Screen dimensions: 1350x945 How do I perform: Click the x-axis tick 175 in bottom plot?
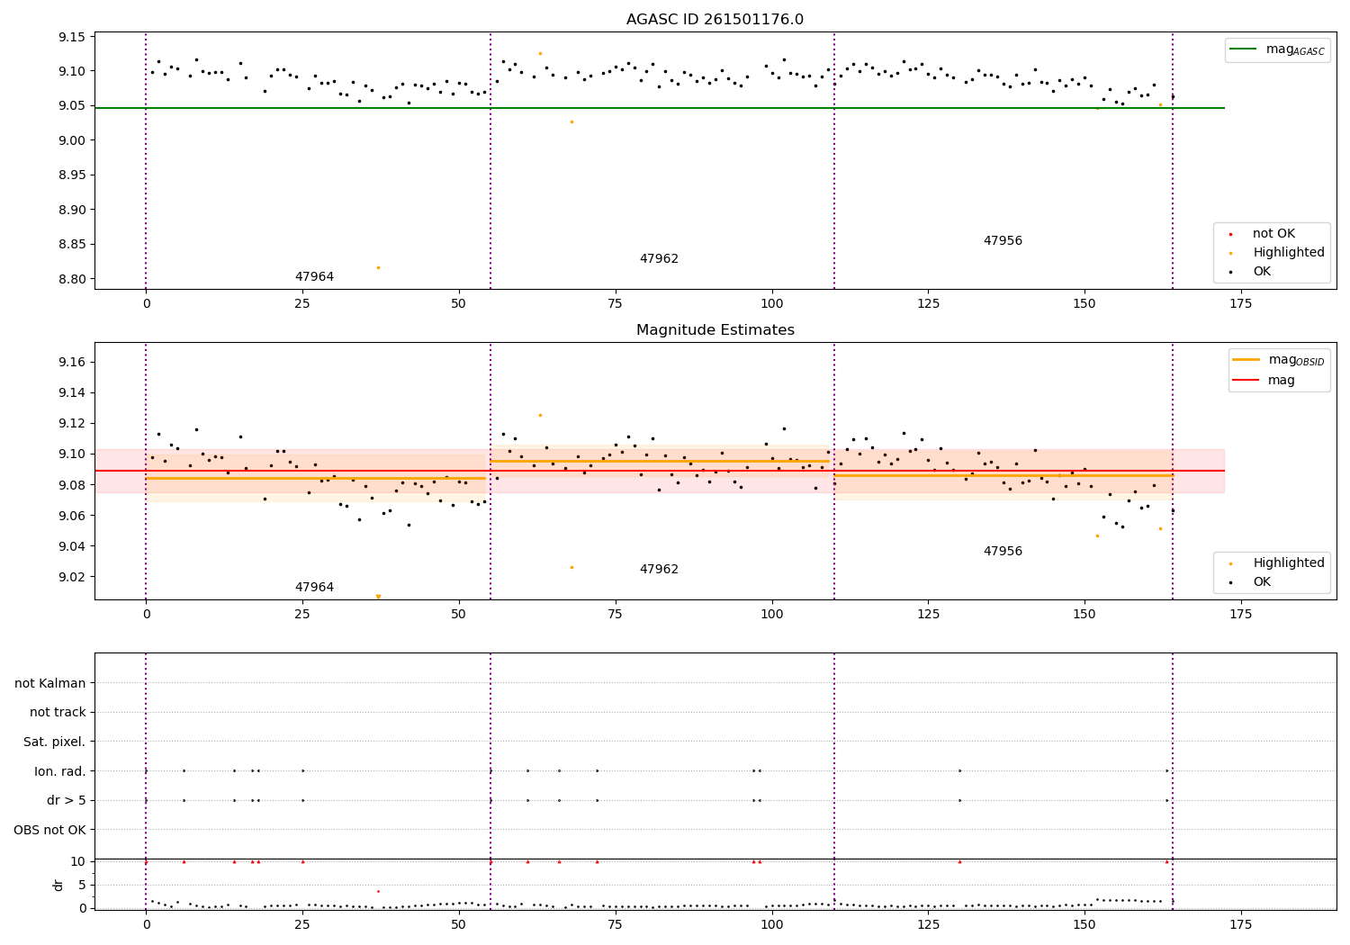point(1240,924)
